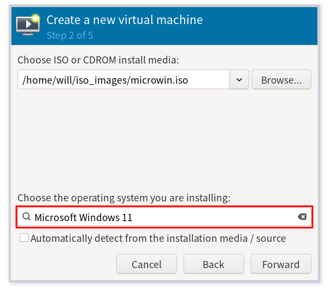331x290 pixels.
Task: Click the 'Automatically detect from the installation media' label
Action: (158, 238)
